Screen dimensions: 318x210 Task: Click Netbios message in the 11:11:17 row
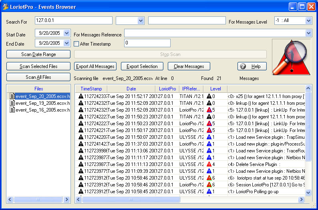pos(266,158)
